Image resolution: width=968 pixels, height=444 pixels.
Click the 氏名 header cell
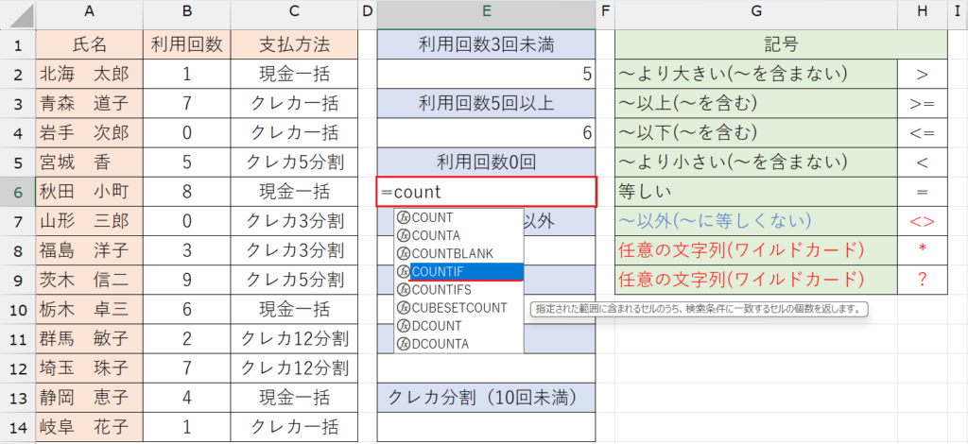(90, 44)
